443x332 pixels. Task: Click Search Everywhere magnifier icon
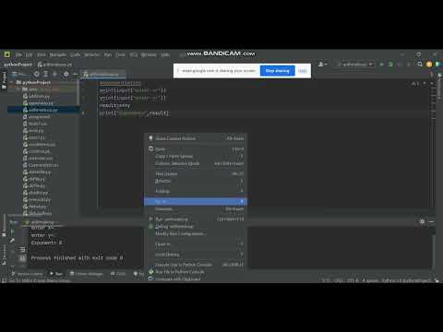pyautogui.click(x=420, y=65)
